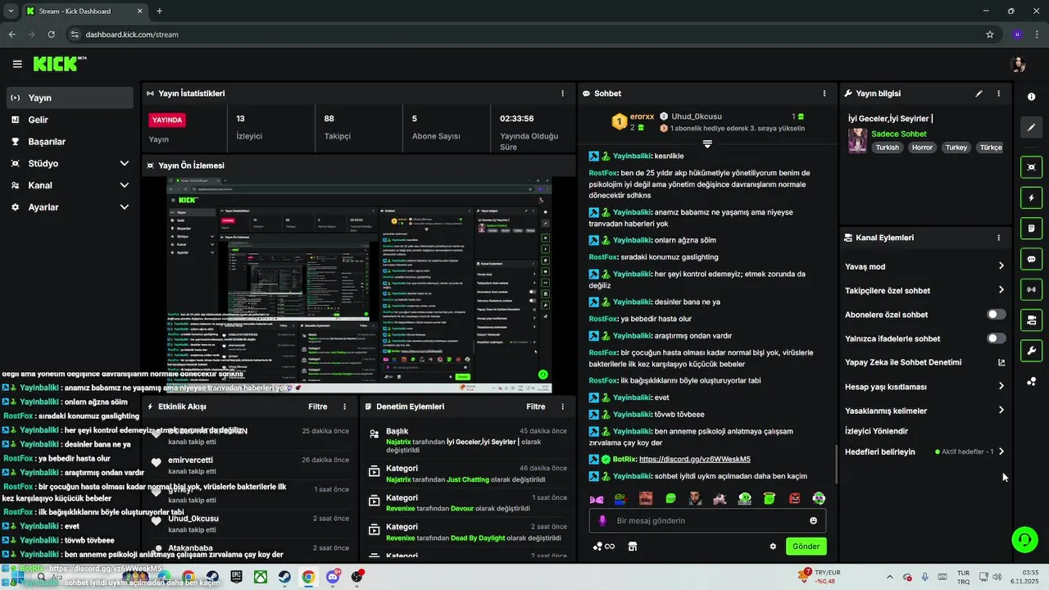Open Takipçilere özel sohbet settings arrow
The height and width of the screenshot is (590, 1049).
tap(1001, 290)
